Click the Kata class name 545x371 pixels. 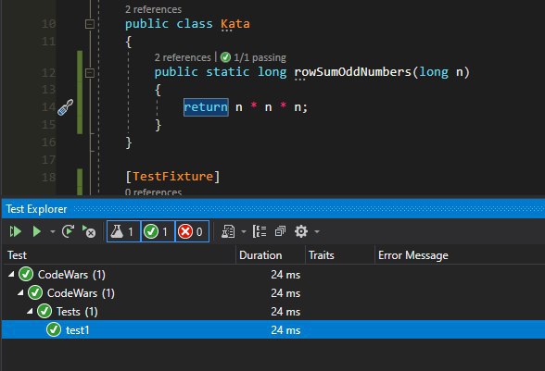pos(235,24)
